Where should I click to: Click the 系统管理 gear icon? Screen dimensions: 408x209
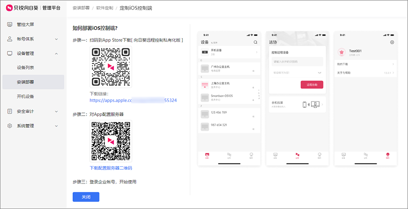tap(10, 126)
